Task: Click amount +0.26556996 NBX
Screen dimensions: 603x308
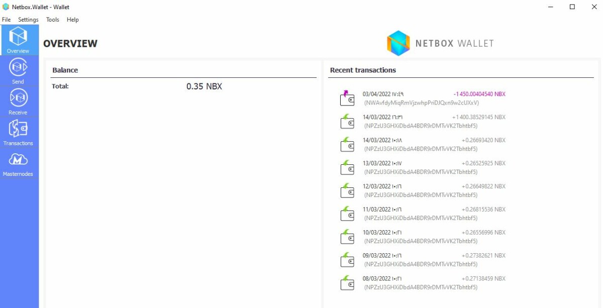Action: tap(484, 233)
